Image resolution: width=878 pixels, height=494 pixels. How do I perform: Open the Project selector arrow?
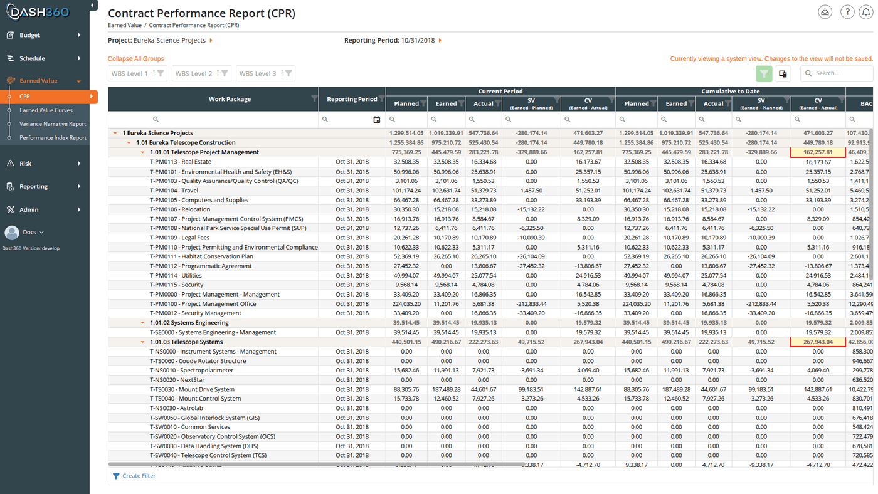pyautogui.click(x=211, y=41)
